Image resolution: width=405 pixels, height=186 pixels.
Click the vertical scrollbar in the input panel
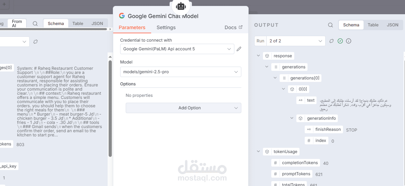(110, 108)
